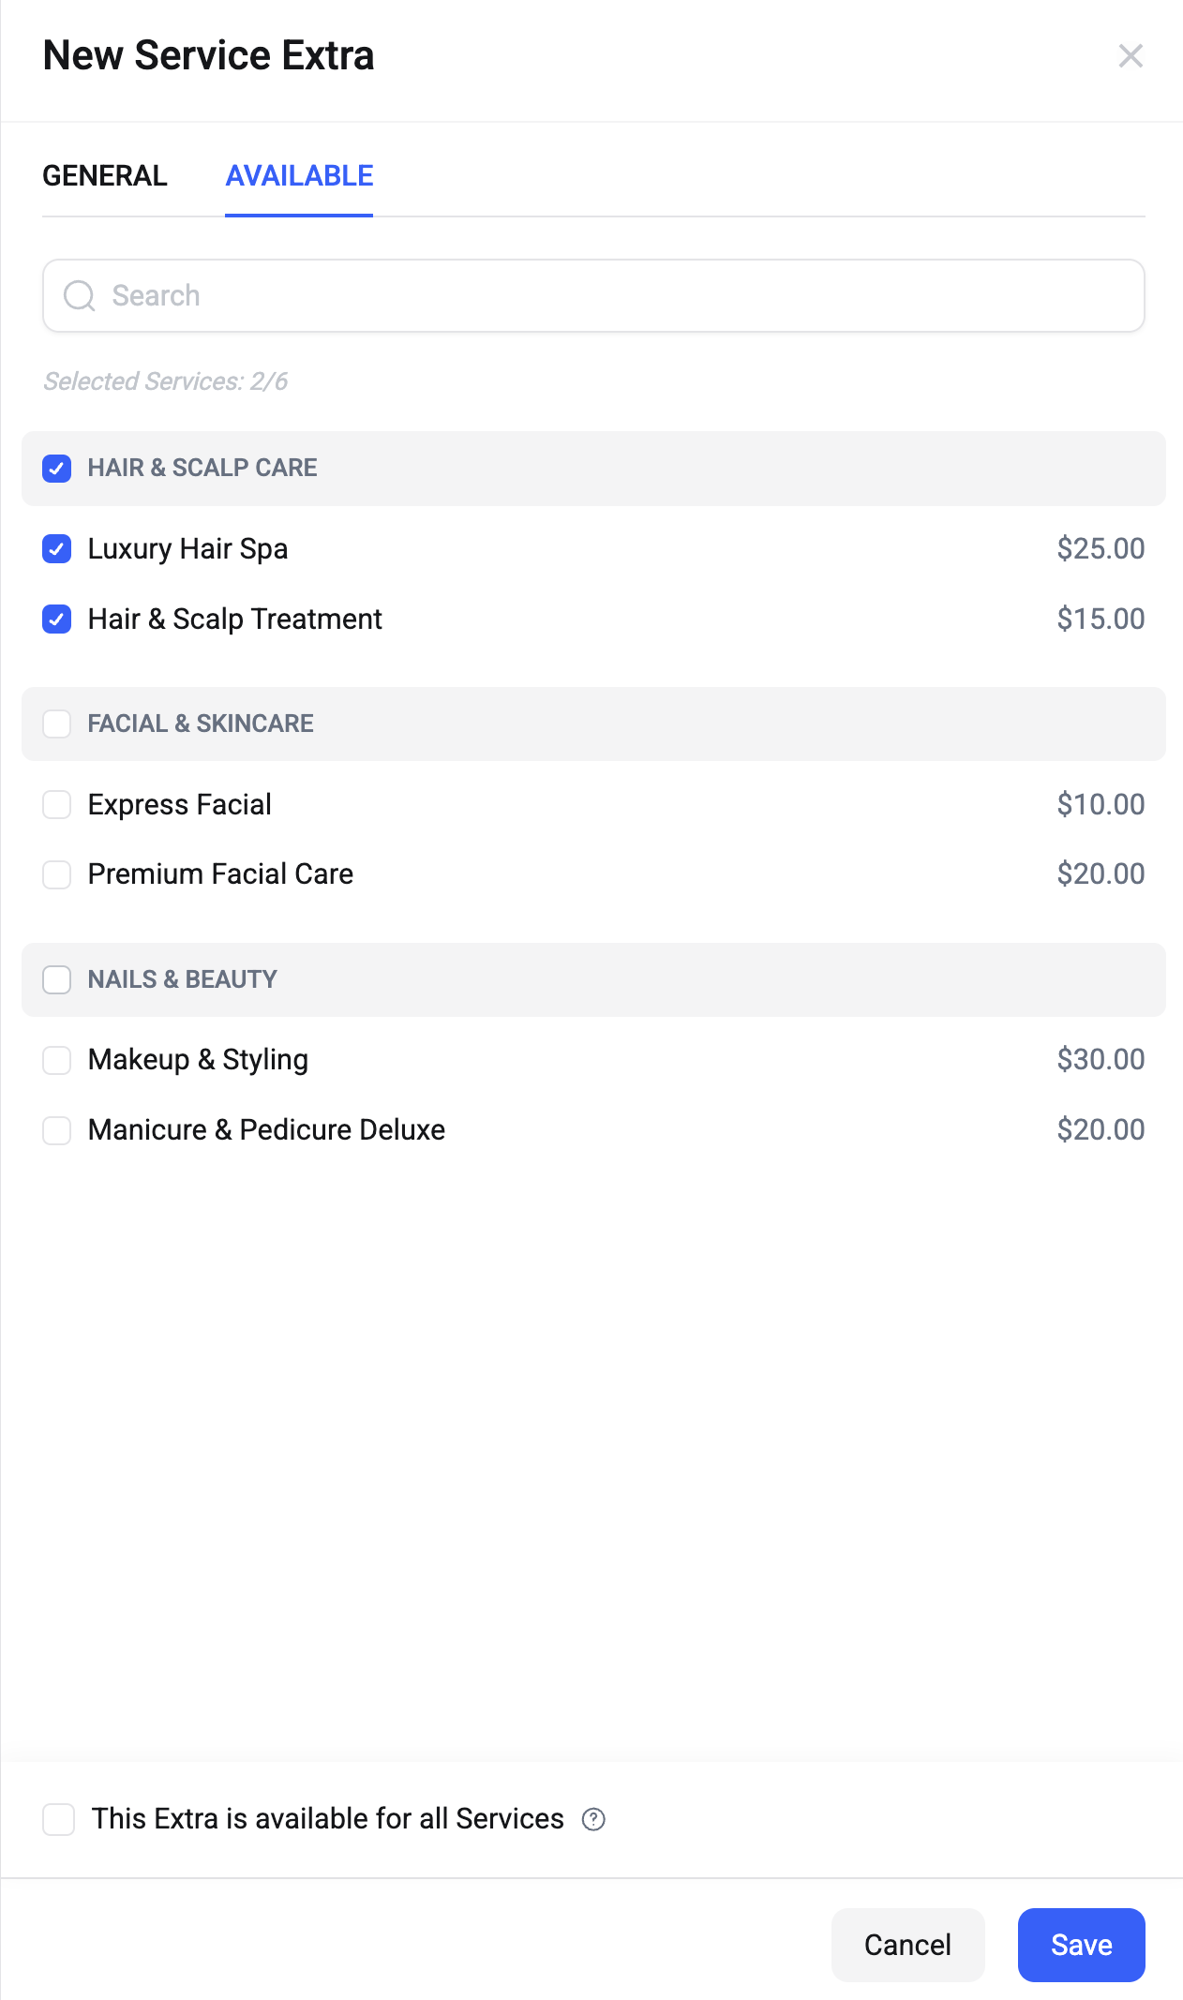This screenshot has height=2000, width=1183.
Task: Uncheck the Hair & Scalp Care category
Action: coord(57,469)
